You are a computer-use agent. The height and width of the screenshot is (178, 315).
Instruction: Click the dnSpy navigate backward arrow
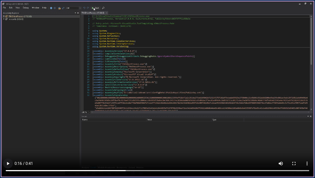point(51,8)
